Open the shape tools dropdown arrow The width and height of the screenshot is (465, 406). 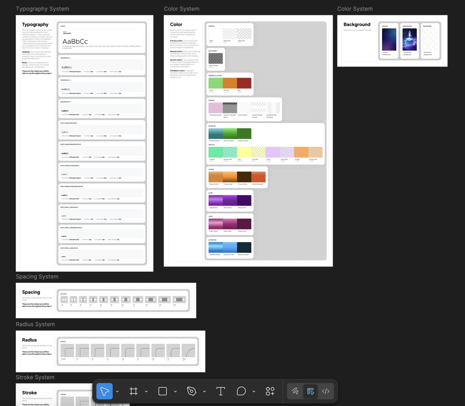175,391
